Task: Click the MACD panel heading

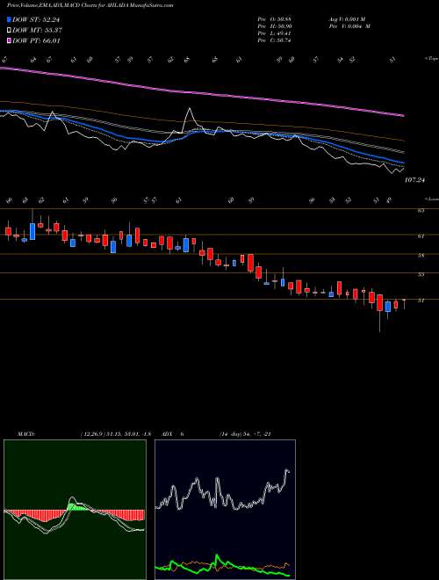Action: (25, 434)
